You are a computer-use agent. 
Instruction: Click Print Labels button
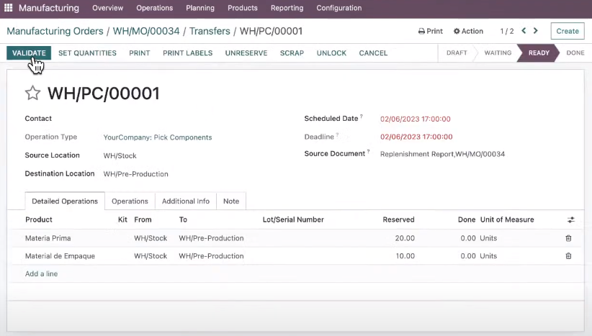click(188, 53)
